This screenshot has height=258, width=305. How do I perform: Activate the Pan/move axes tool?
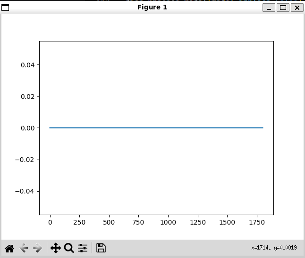pyautogui.click(x=56, y=248)
